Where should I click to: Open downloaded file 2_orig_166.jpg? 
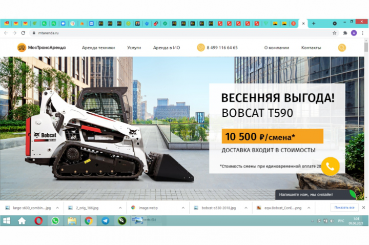point(84,208)
